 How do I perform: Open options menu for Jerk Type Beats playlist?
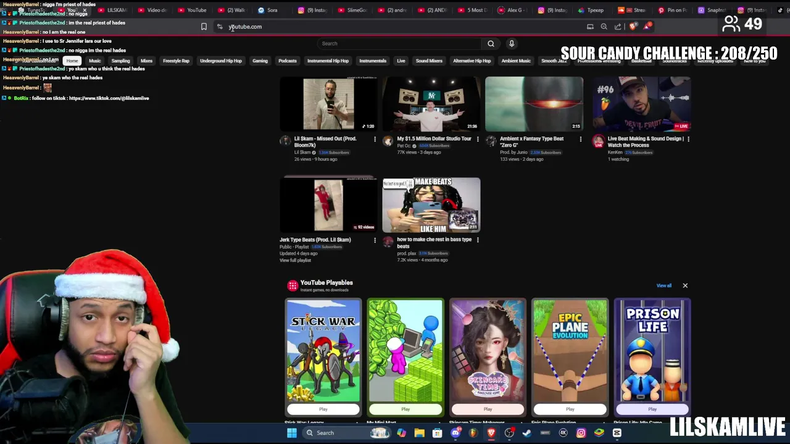coord(375,240)
